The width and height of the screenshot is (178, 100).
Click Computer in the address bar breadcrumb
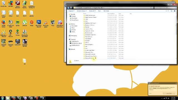(80, 8)
